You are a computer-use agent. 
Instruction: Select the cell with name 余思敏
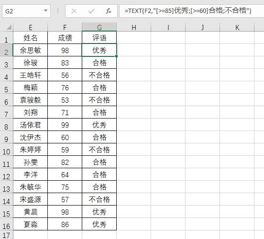(31, 50)
